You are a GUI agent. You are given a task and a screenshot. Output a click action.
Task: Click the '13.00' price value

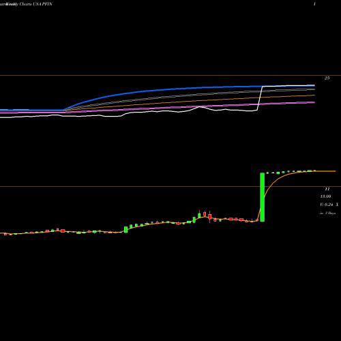click(x=325, y=196)
